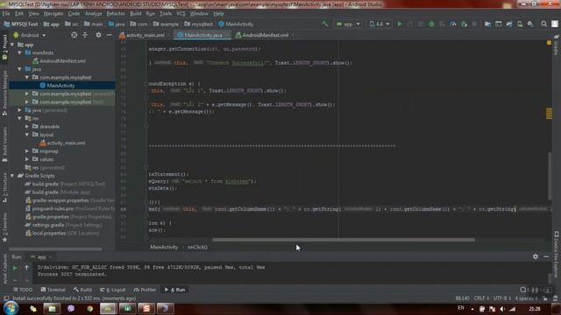561x315 pixels.
Task: Open the Profiler tool window
Action: 145,290
